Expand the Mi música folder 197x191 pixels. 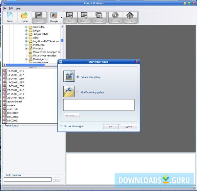[x=26, y=49]
